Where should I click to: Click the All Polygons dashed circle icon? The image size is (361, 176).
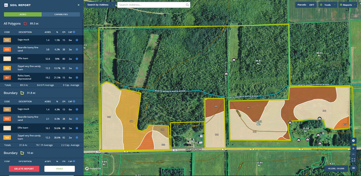coord(25,24)
